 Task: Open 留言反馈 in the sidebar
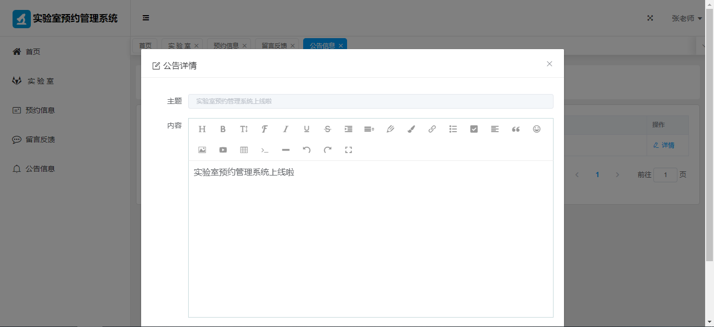[40, 139]
